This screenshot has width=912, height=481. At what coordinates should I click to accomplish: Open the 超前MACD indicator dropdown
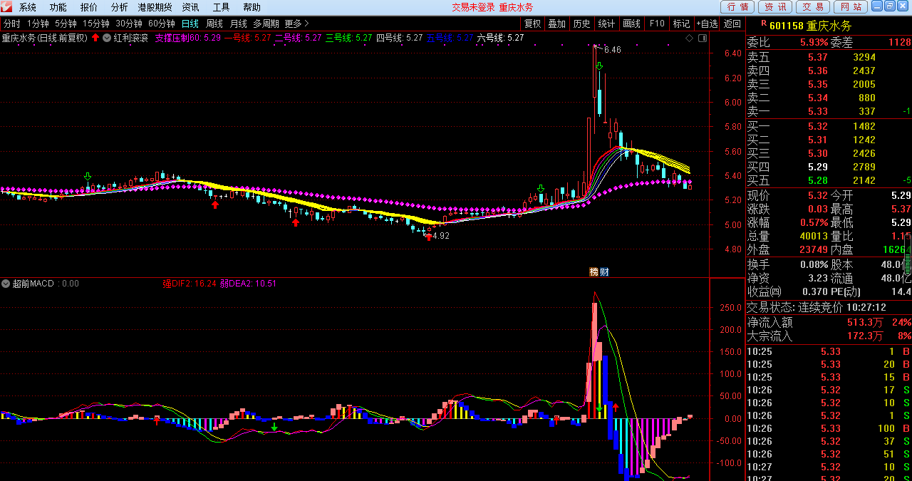[x=6, y=284]
